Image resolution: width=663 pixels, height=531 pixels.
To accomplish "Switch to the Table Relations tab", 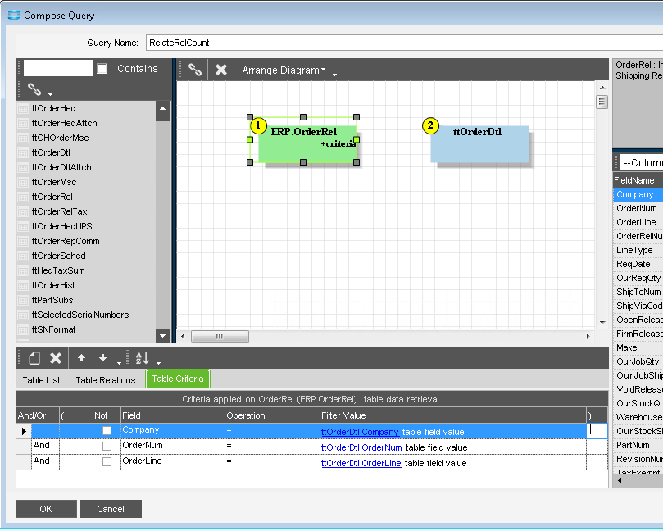I will 105,380.
